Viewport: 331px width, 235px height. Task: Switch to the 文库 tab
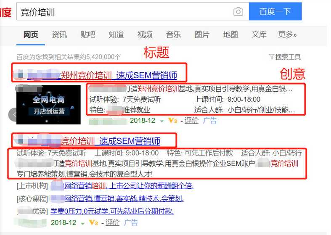[x=259, y=34]
